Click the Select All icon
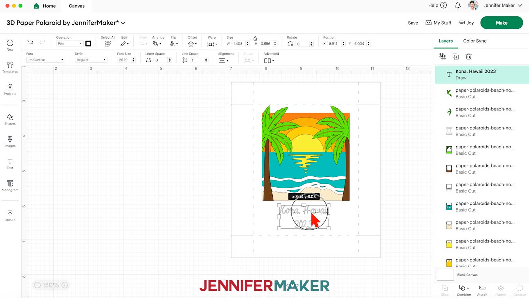 pos(108,44)
